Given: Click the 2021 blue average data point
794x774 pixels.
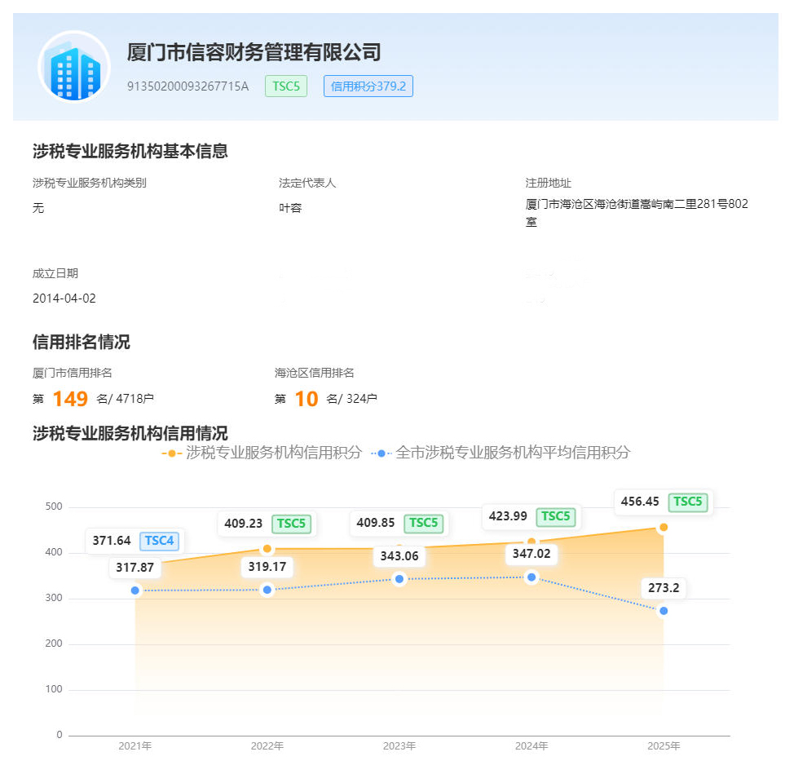Looking at the screenshot, I should tap(135, 590).
